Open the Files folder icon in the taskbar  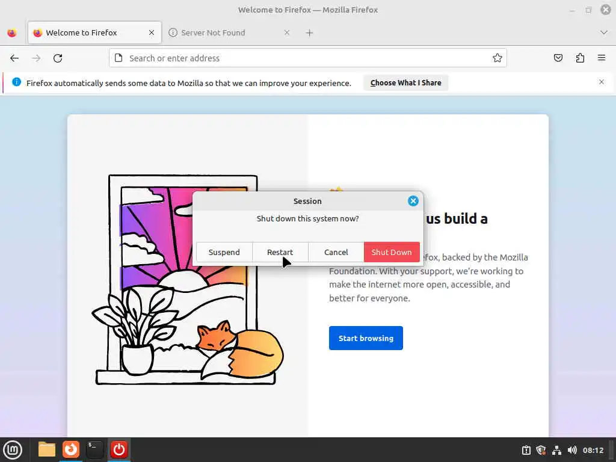47,449
